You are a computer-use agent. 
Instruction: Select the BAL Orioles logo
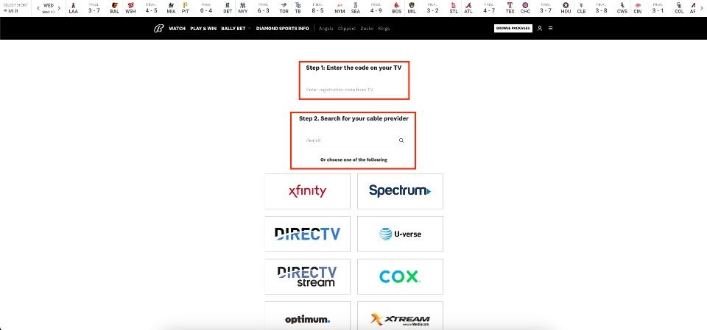115,5
